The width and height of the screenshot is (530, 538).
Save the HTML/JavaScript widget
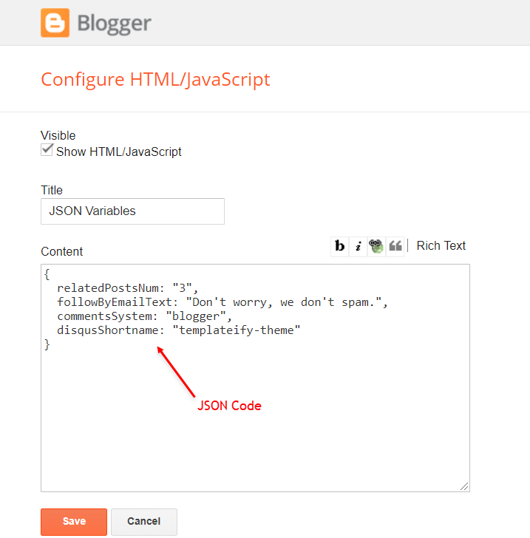[x=74, y=522]
